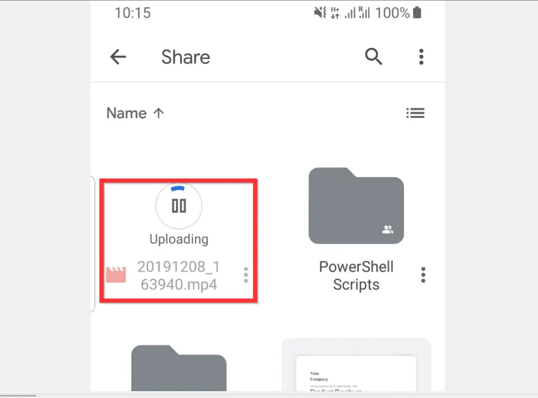
Task: Toggle sort direction arrow next to Name
Action: pos(159,113)
